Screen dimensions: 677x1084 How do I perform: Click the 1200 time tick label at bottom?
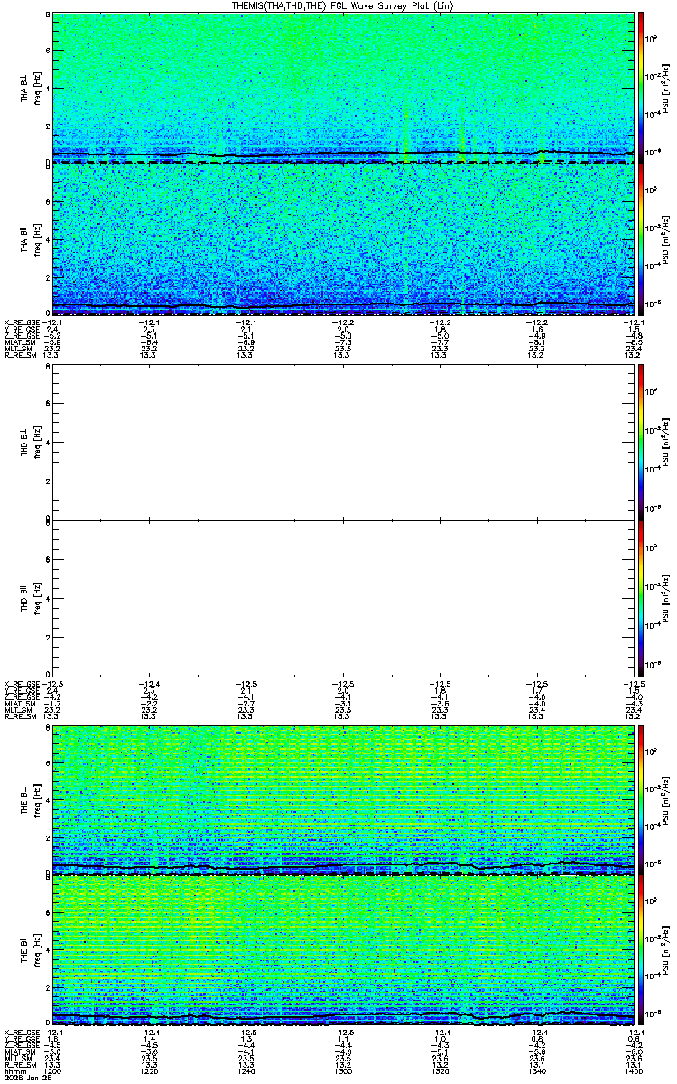(x=54, y=1070)
